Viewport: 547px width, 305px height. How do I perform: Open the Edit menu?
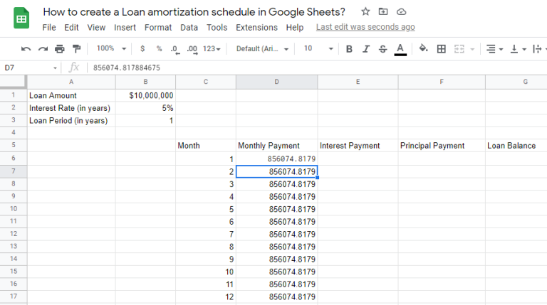71,28
